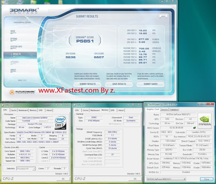Screen dimensions: 216x184
Task: Select CPU tab in memory CPU-Z window
Action: coord(77,110)
